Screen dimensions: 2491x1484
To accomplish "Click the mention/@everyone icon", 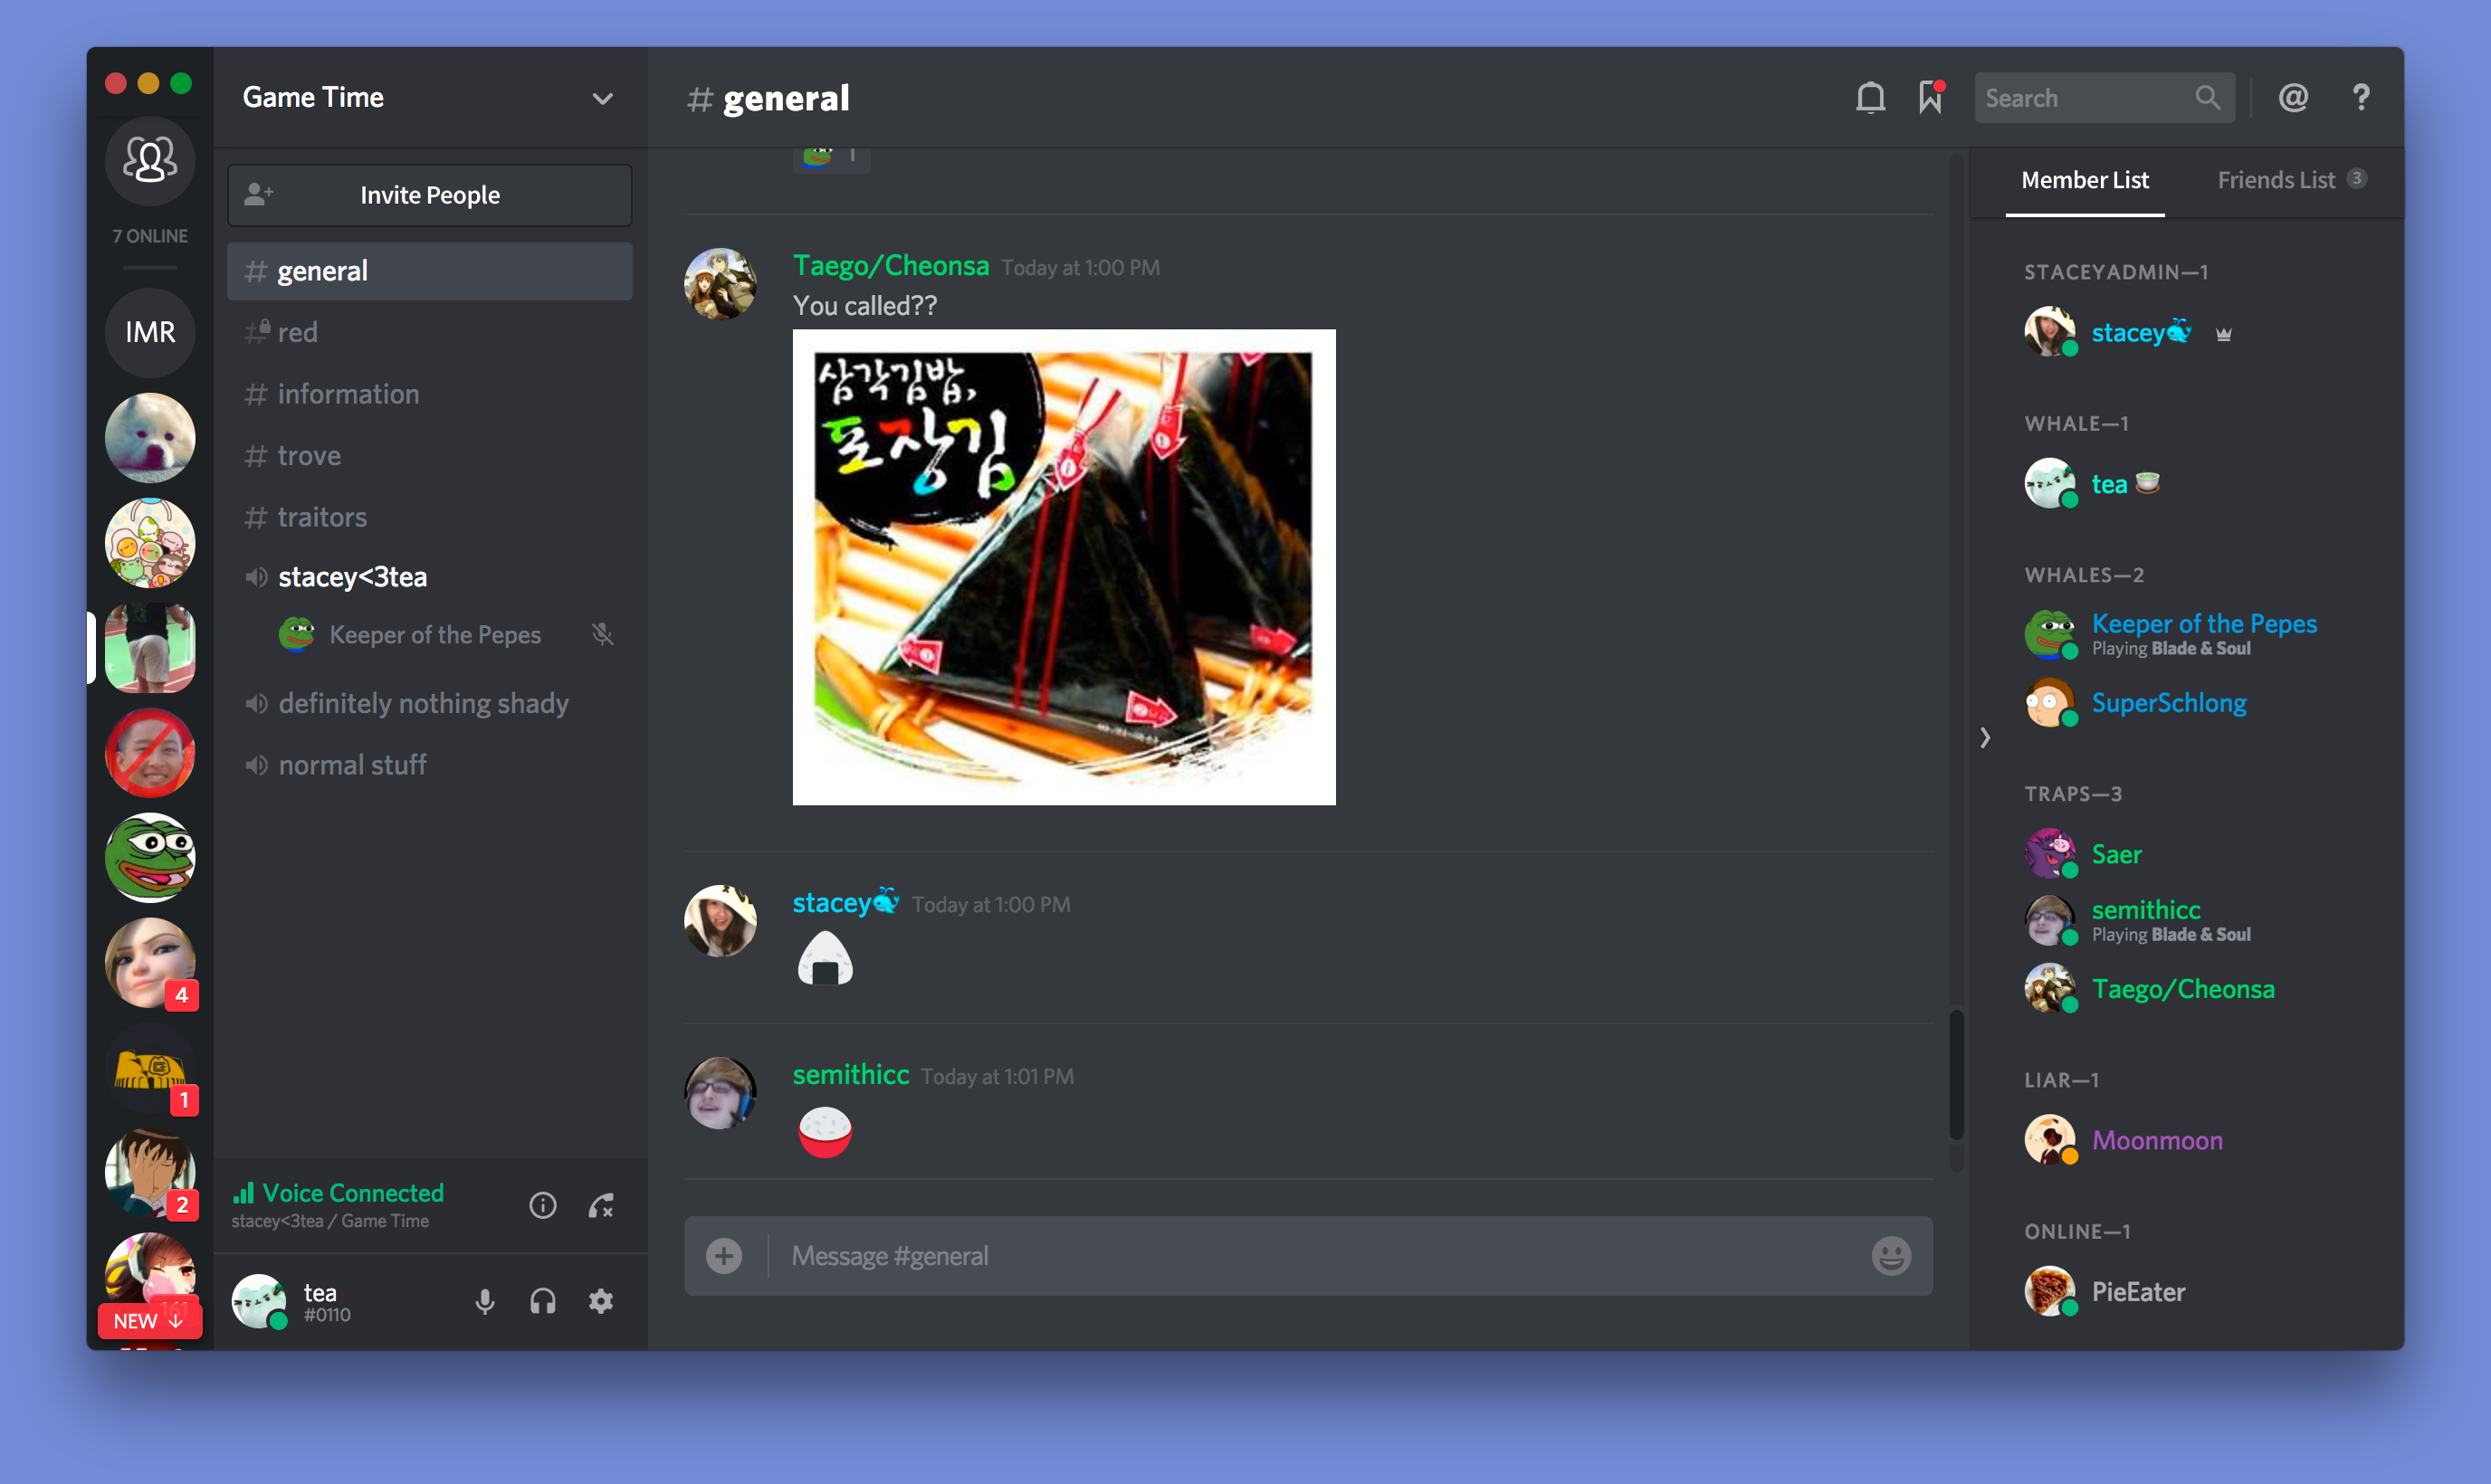I will point(2293,97).
